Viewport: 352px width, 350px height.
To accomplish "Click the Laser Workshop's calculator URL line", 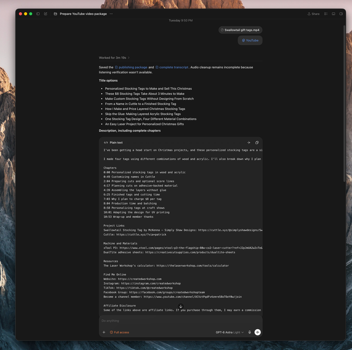I will [x=166, y=266].
